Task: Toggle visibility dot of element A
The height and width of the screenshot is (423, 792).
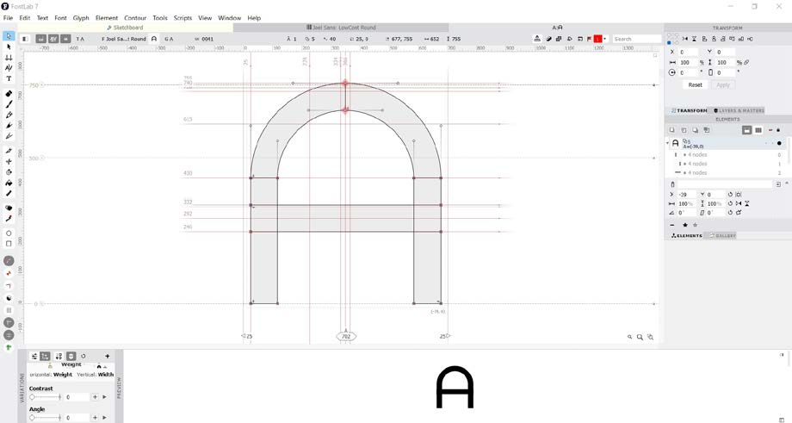Action: [x=779, y=144]
